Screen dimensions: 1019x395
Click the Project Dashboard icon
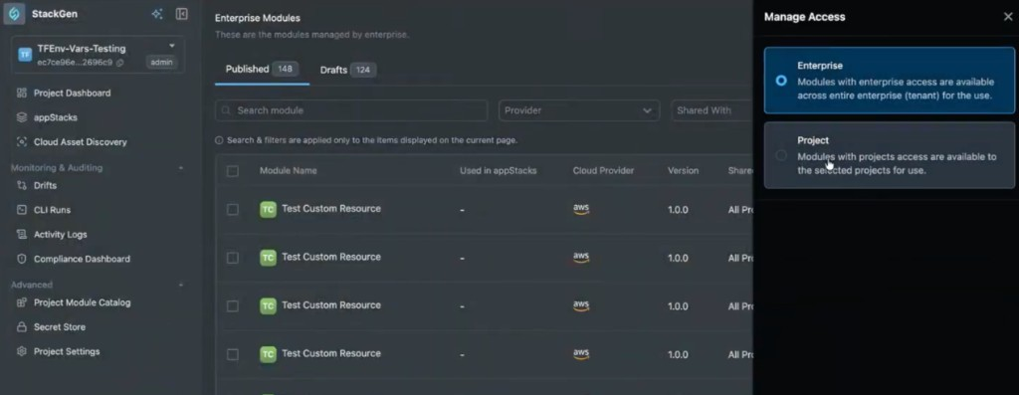22,93
